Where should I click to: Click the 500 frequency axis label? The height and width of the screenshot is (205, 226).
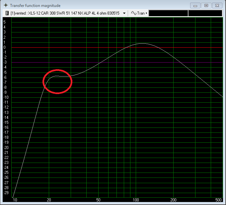(218, 200)
